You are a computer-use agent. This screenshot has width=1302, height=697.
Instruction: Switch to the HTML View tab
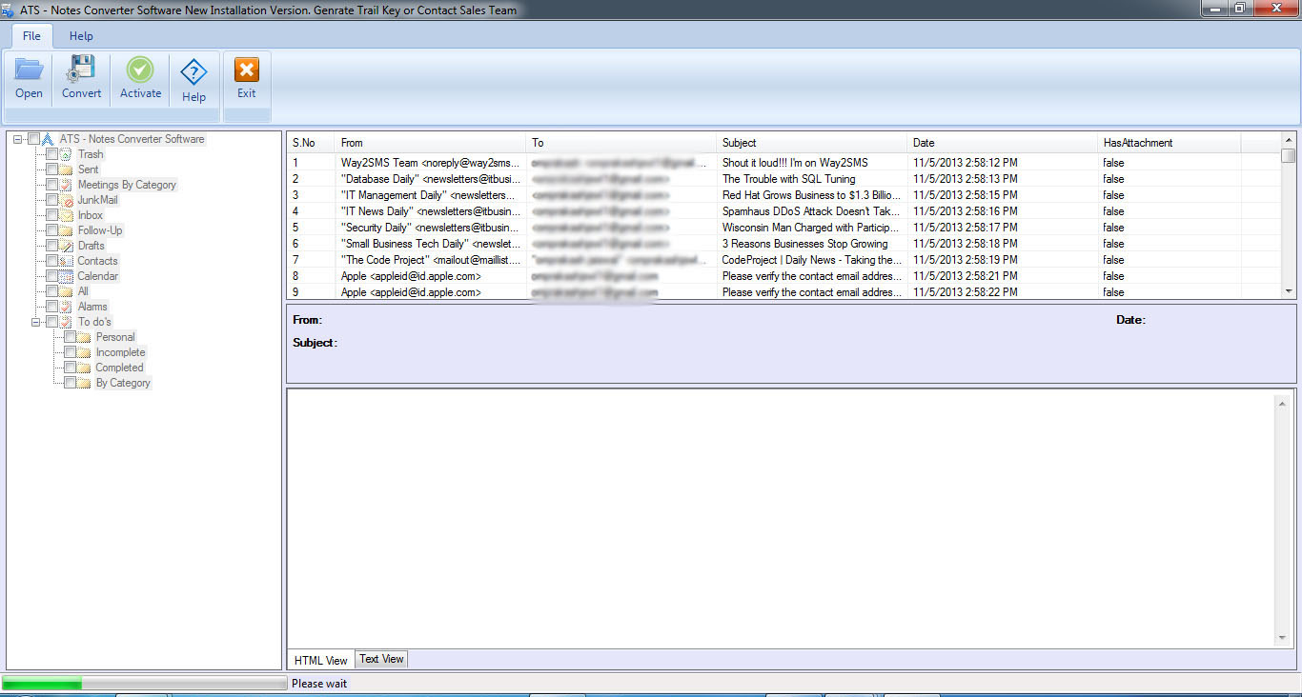[319, 659]
